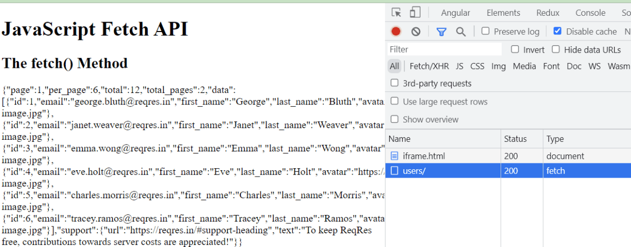Sort by the Status column header
The height and width of the screenshot is (247, 631).
click(522, 139)
